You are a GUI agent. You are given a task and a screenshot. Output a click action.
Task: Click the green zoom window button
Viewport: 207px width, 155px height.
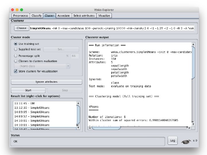coord(22,10)
